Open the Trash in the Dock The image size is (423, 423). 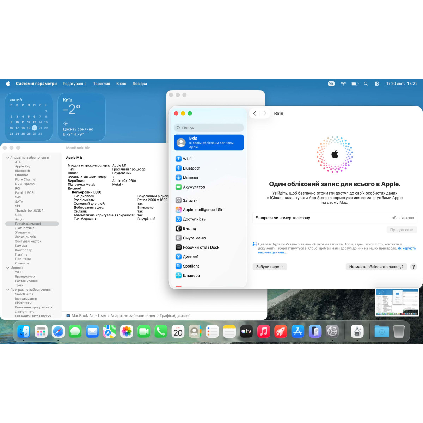point(399,331)
